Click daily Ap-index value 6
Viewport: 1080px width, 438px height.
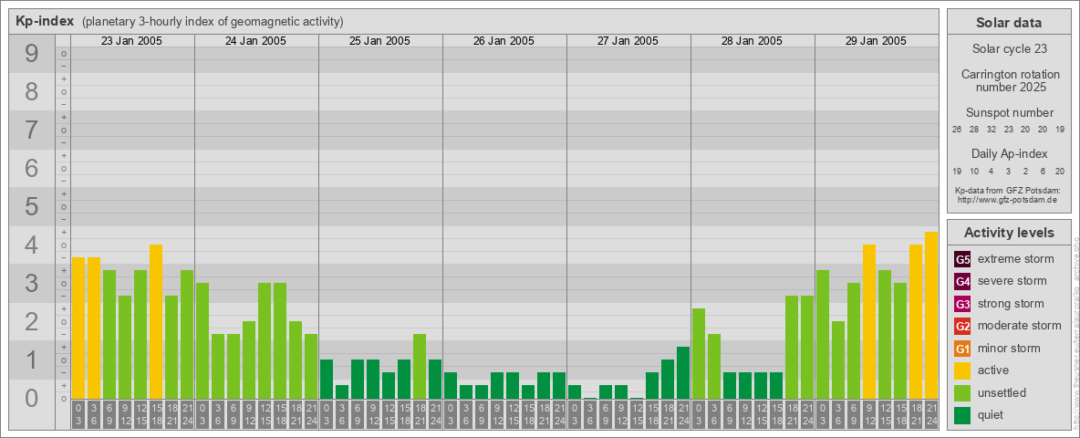point(1043,171)
